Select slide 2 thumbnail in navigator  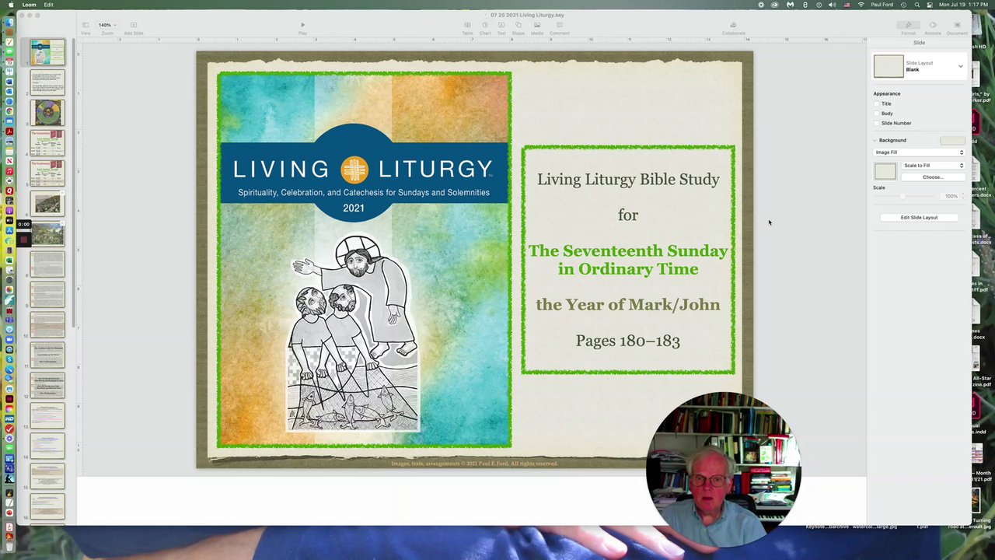pyautogui.click(x=47, y=82)
